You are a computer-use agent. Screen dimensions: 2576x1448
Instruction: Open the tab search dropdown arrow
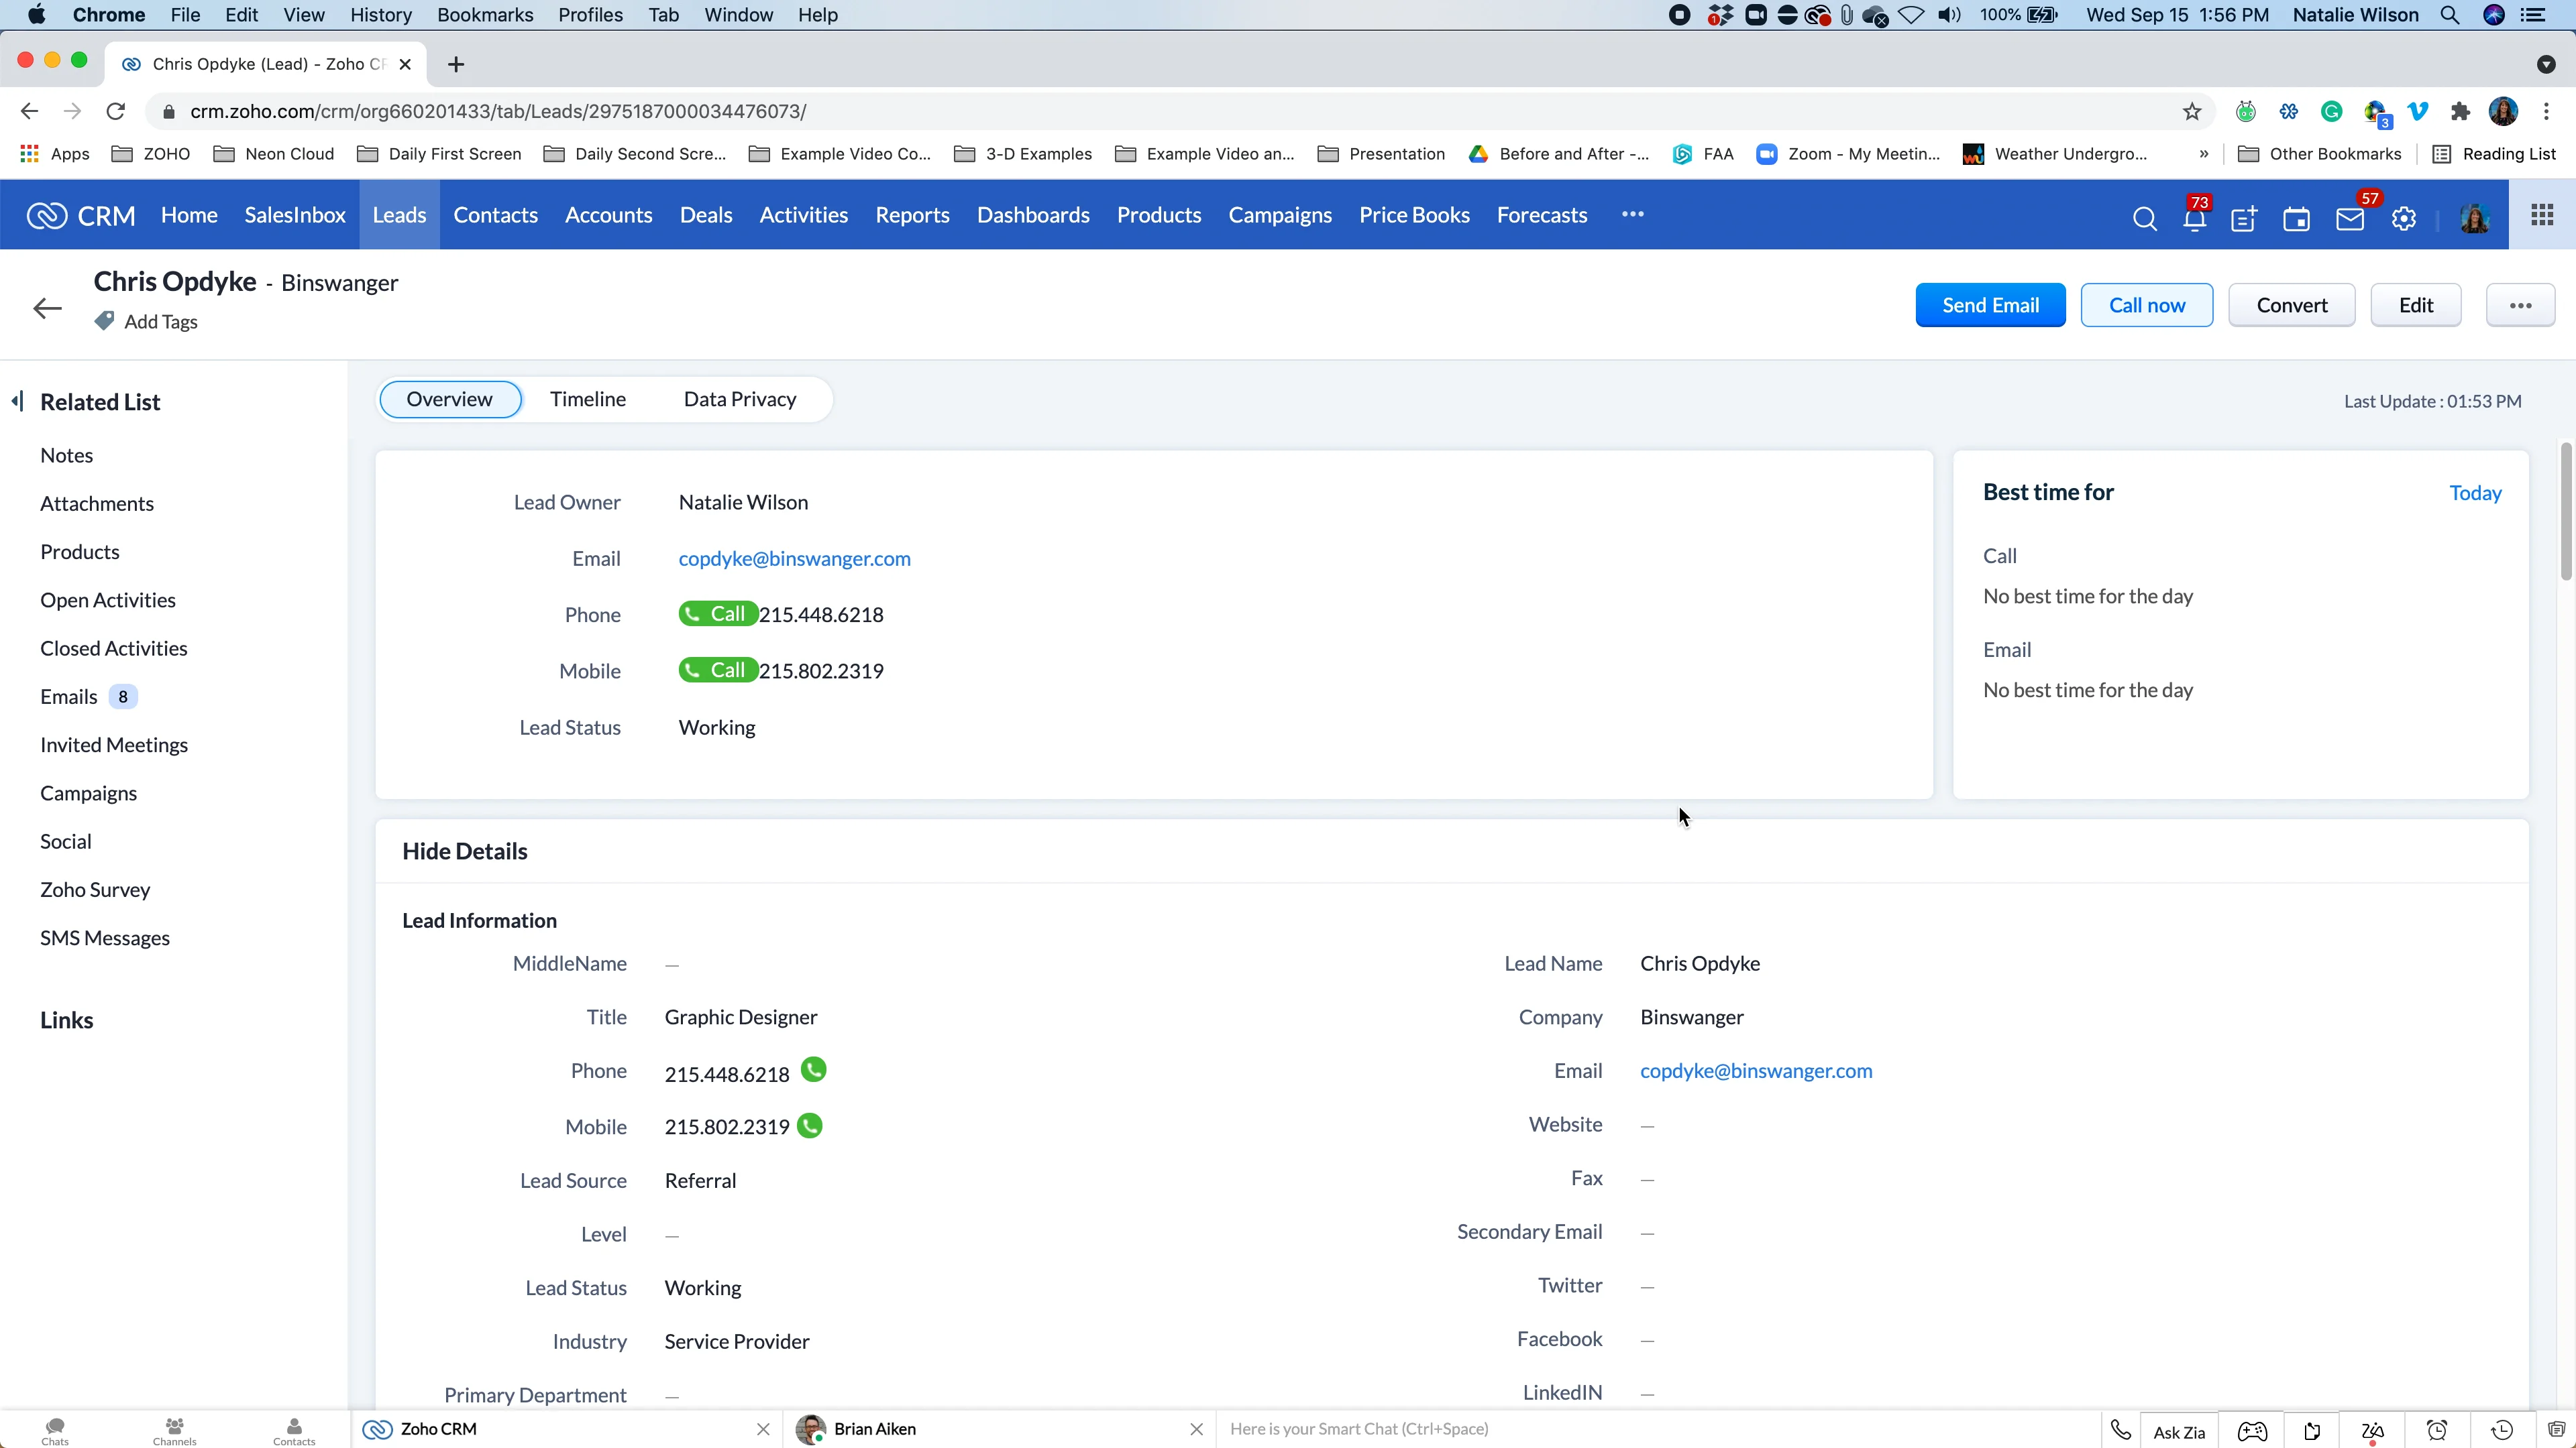[2546, 64]
